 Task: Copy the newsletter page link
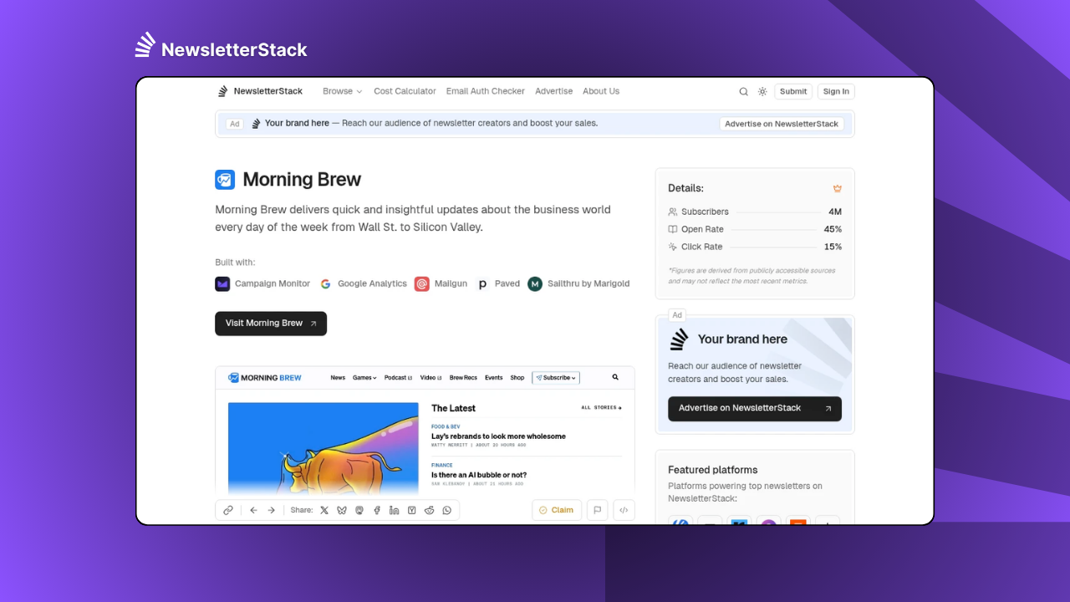point(227,510)
